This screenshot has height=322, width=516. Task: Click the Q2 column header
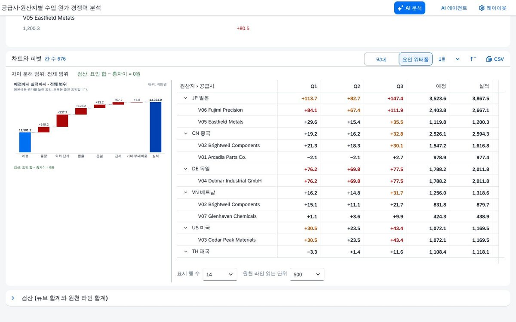click(342, 86)
